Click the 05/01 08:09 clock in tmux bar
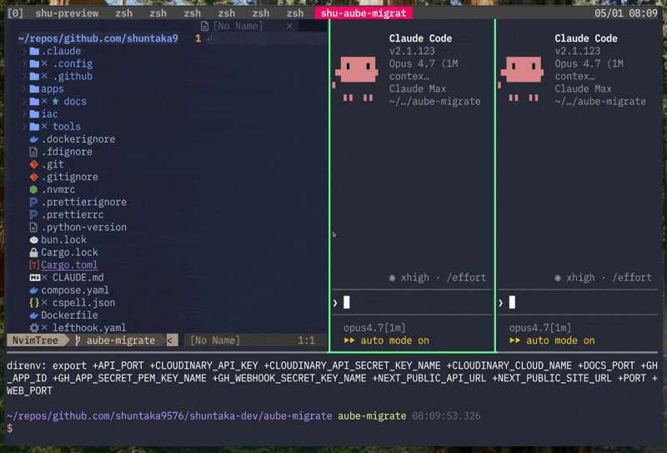The image size is (667, 453). [x=626, y=13]
